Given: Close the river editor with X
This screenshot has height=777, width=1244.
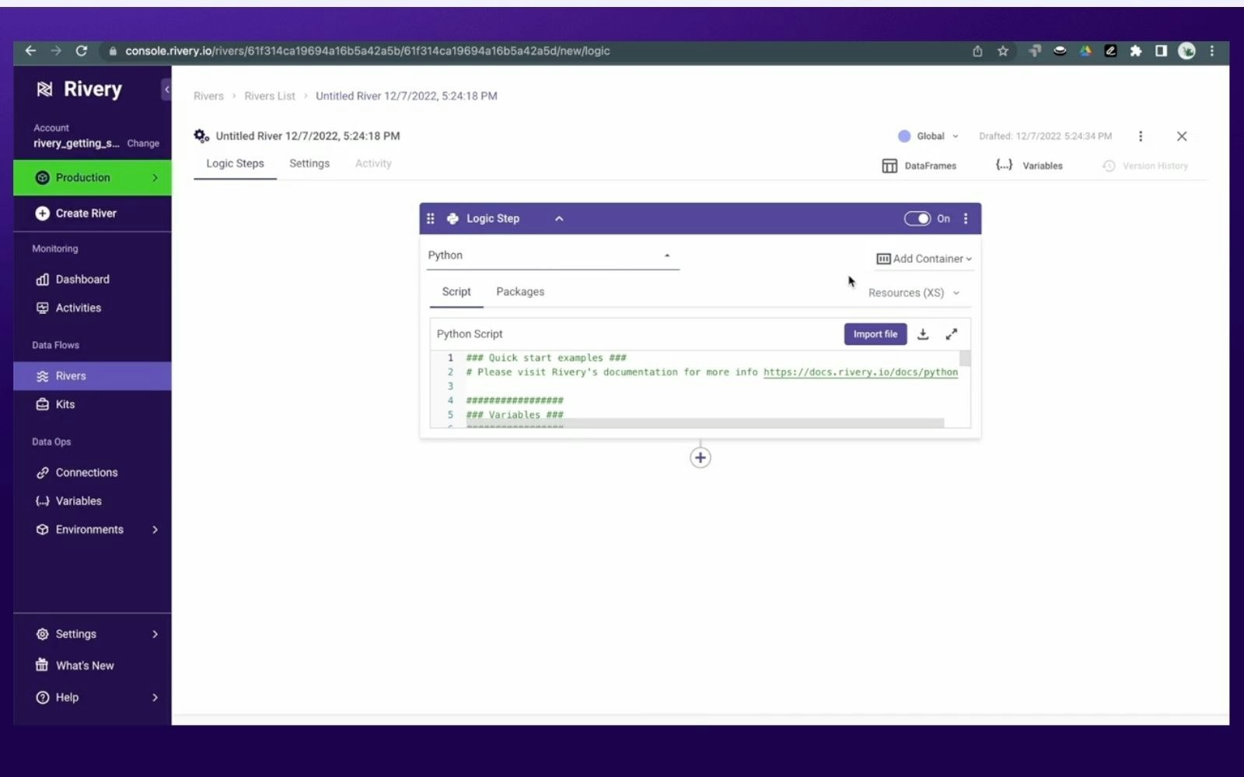Looking at the screenshot, I should pyautogui.click(x=1182, y=136).
